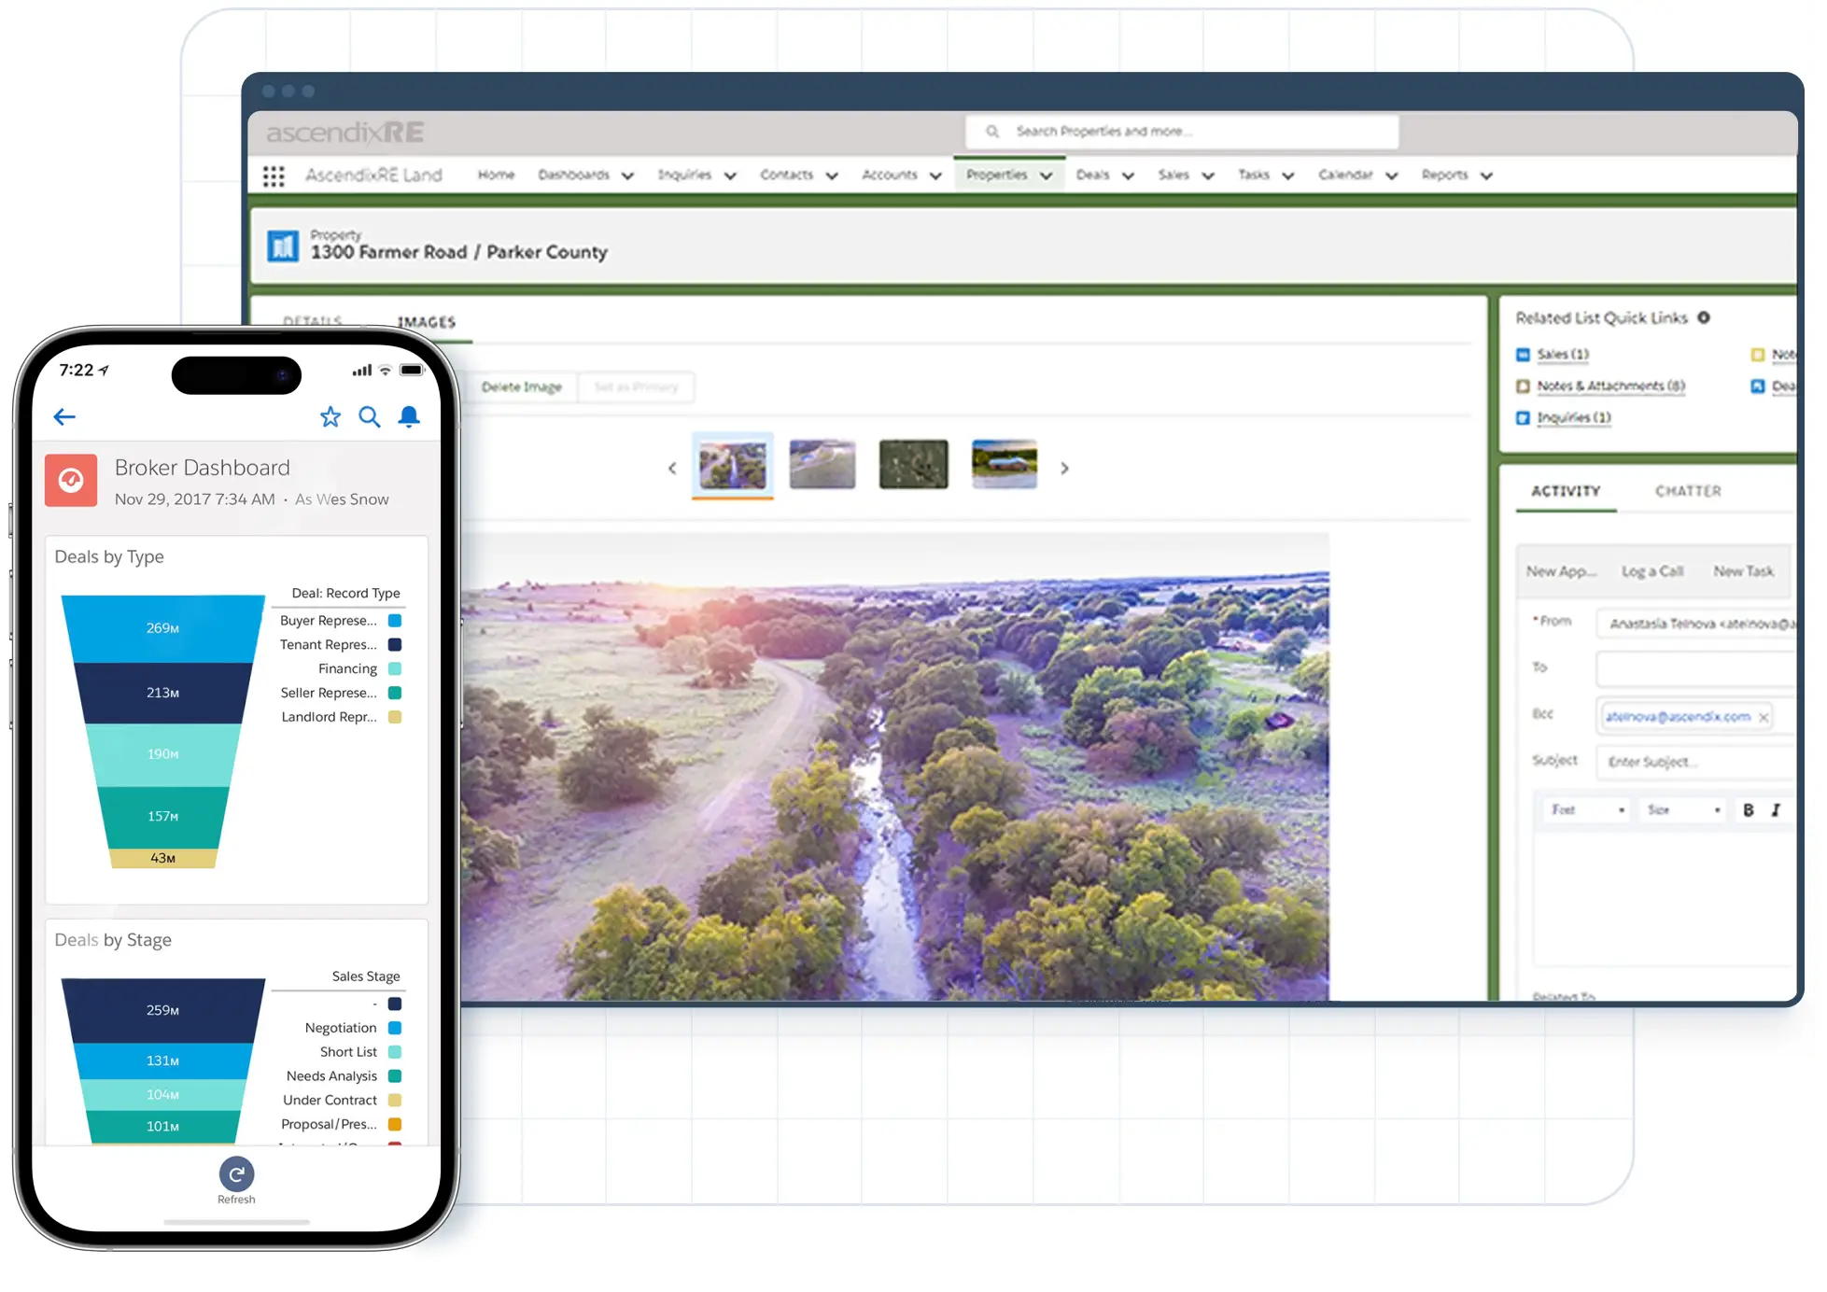Click the search magnifier in global search bar
1827x1292 pixels.
click(x=992, y=132)
